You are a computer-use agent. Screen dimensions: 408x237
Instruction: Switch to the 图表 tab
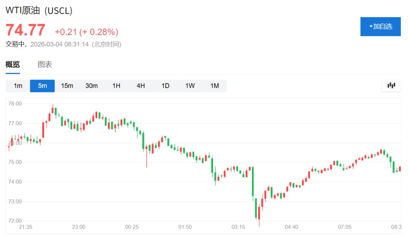[45, 65]
